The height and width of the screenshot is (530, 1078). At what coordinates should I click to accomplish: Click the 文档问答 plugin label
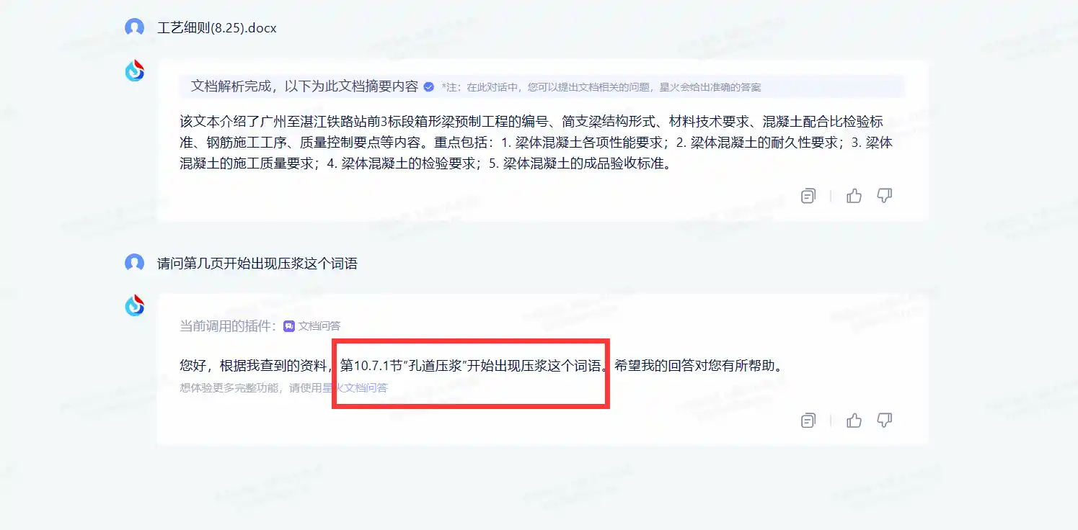(x=319, y=326)
